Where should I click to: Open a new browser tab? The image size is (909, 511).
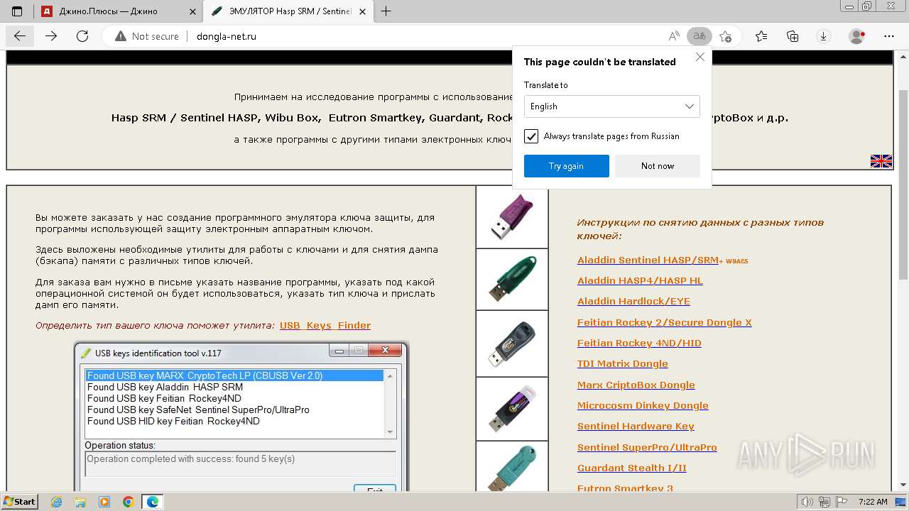click(x=386, y=11)
